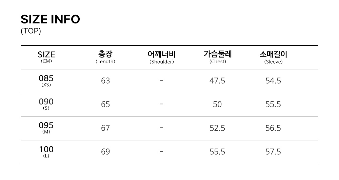Select the sleeve value 57.5
Screen dimensions: 339x180
pos(273,152)
